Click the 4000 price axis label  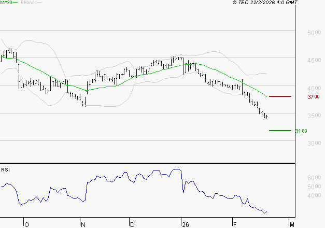click(x=314, y=88)
